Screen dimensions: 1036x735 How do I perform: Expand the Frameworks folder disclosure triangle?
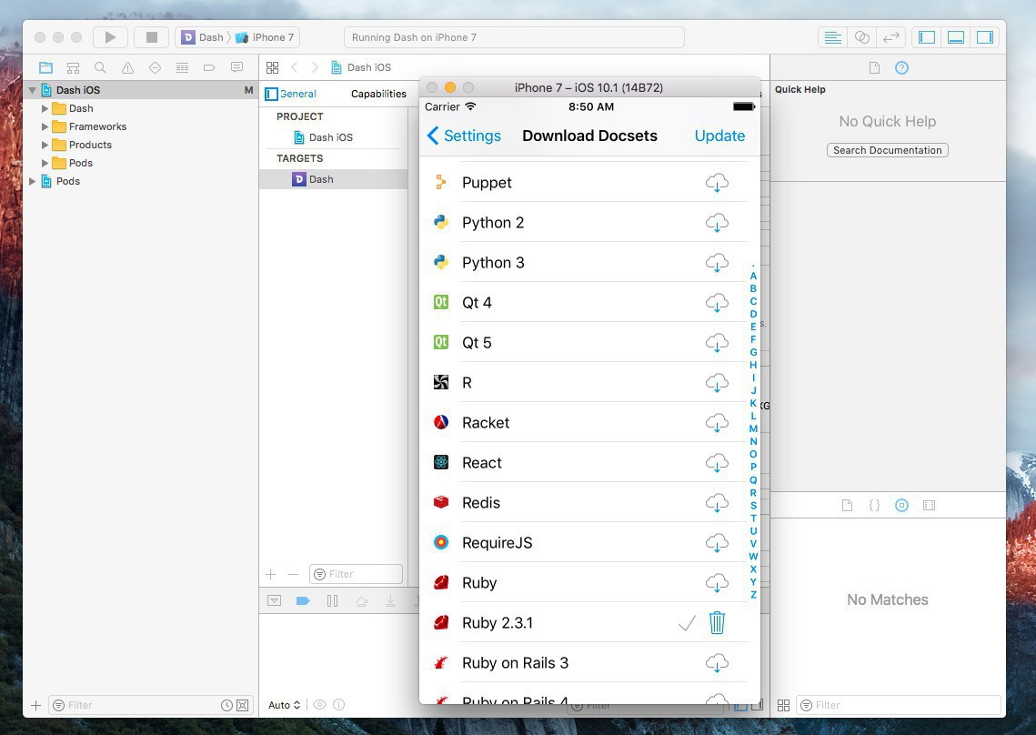pos(45,126)
